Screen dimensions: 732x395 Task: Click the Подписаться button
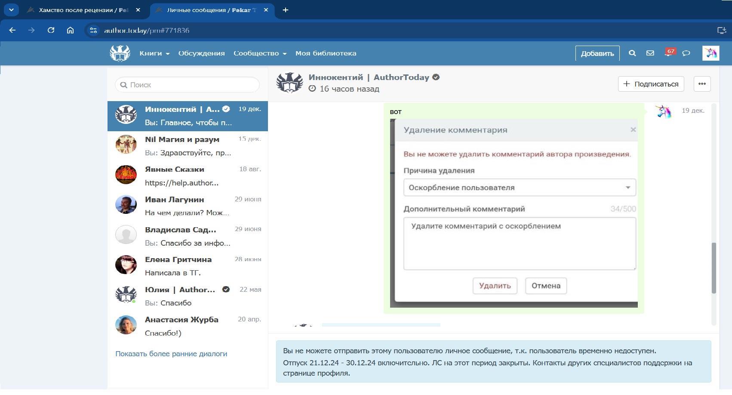651,84
